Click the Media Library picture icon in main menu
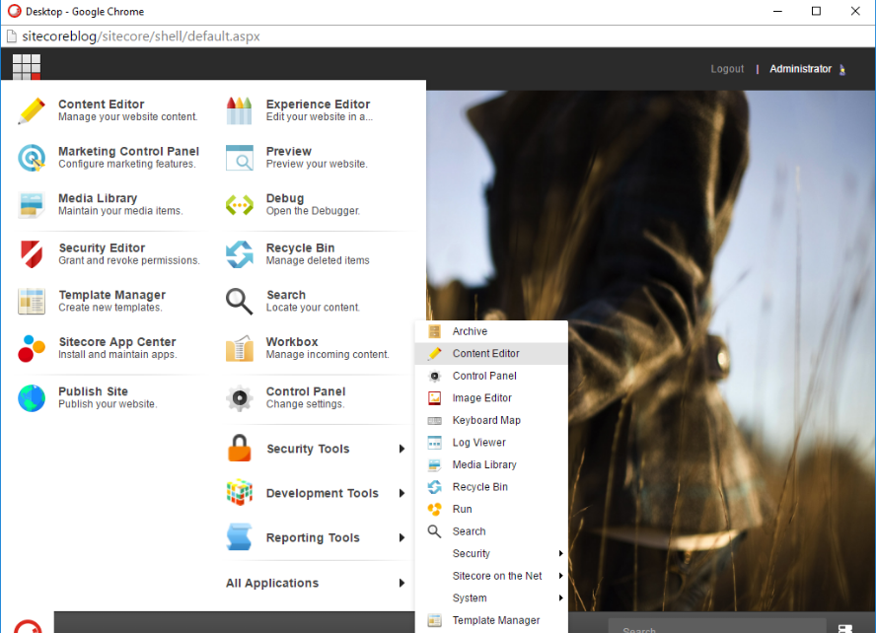Image resolution: width=876 pixels, height=633 pixels. click(32, 205)
